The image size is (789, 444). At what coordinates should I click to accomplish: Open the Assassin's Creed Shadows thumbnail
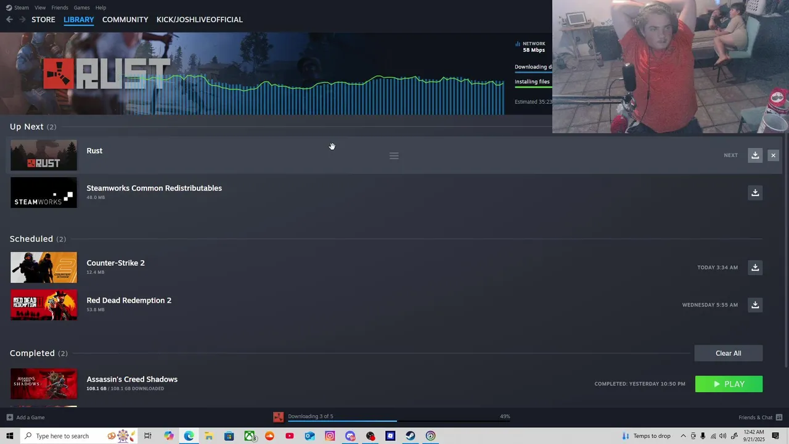[x=44, y=384]
